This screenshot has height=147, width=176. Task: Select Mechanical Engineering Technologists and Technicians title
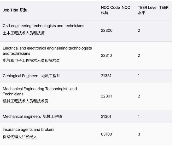tap(40, 91)
